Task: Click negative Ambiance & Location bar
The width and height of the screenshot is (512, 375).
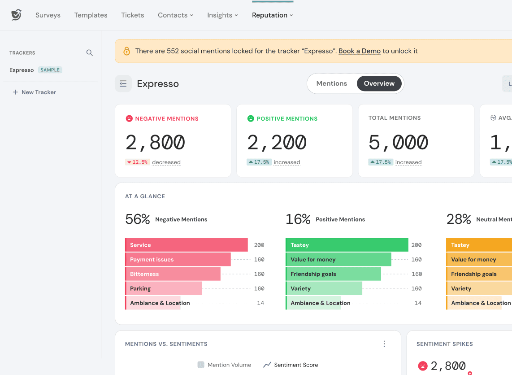Action: pos(153,303)
